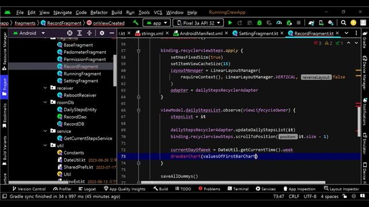Image resolution: width=369 pixels, height=207 pixels.
Task: Open App Quality Insights tool window
Action: coord(125,189)
